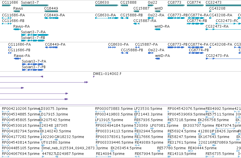Open the CG15887-RA transcript label
Screen dimensions: 241x158
tap(145, 21)
